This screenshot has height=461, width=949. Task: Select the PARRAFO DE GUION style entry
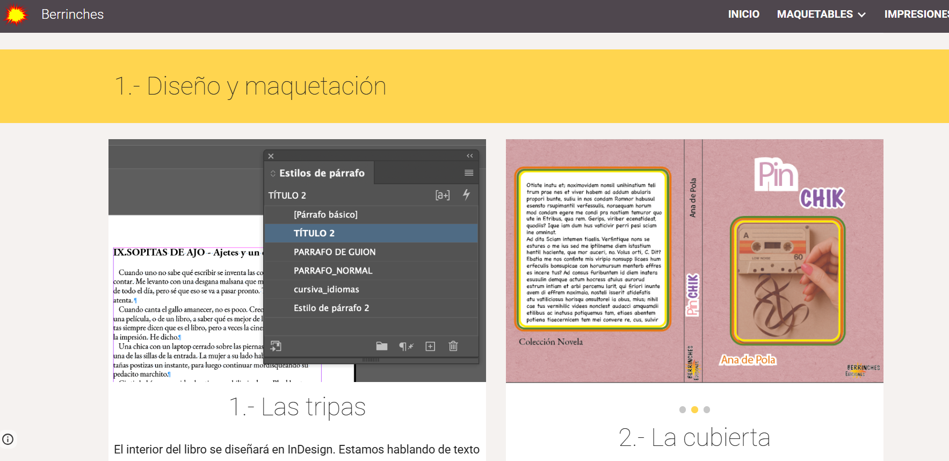coord(334,252)
